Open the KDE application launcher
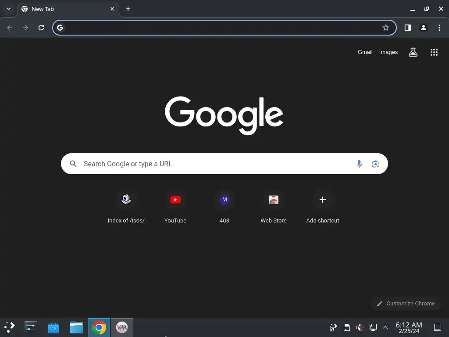Image resolution: width=449 pixels, height=337 pixels. (10, 327)
